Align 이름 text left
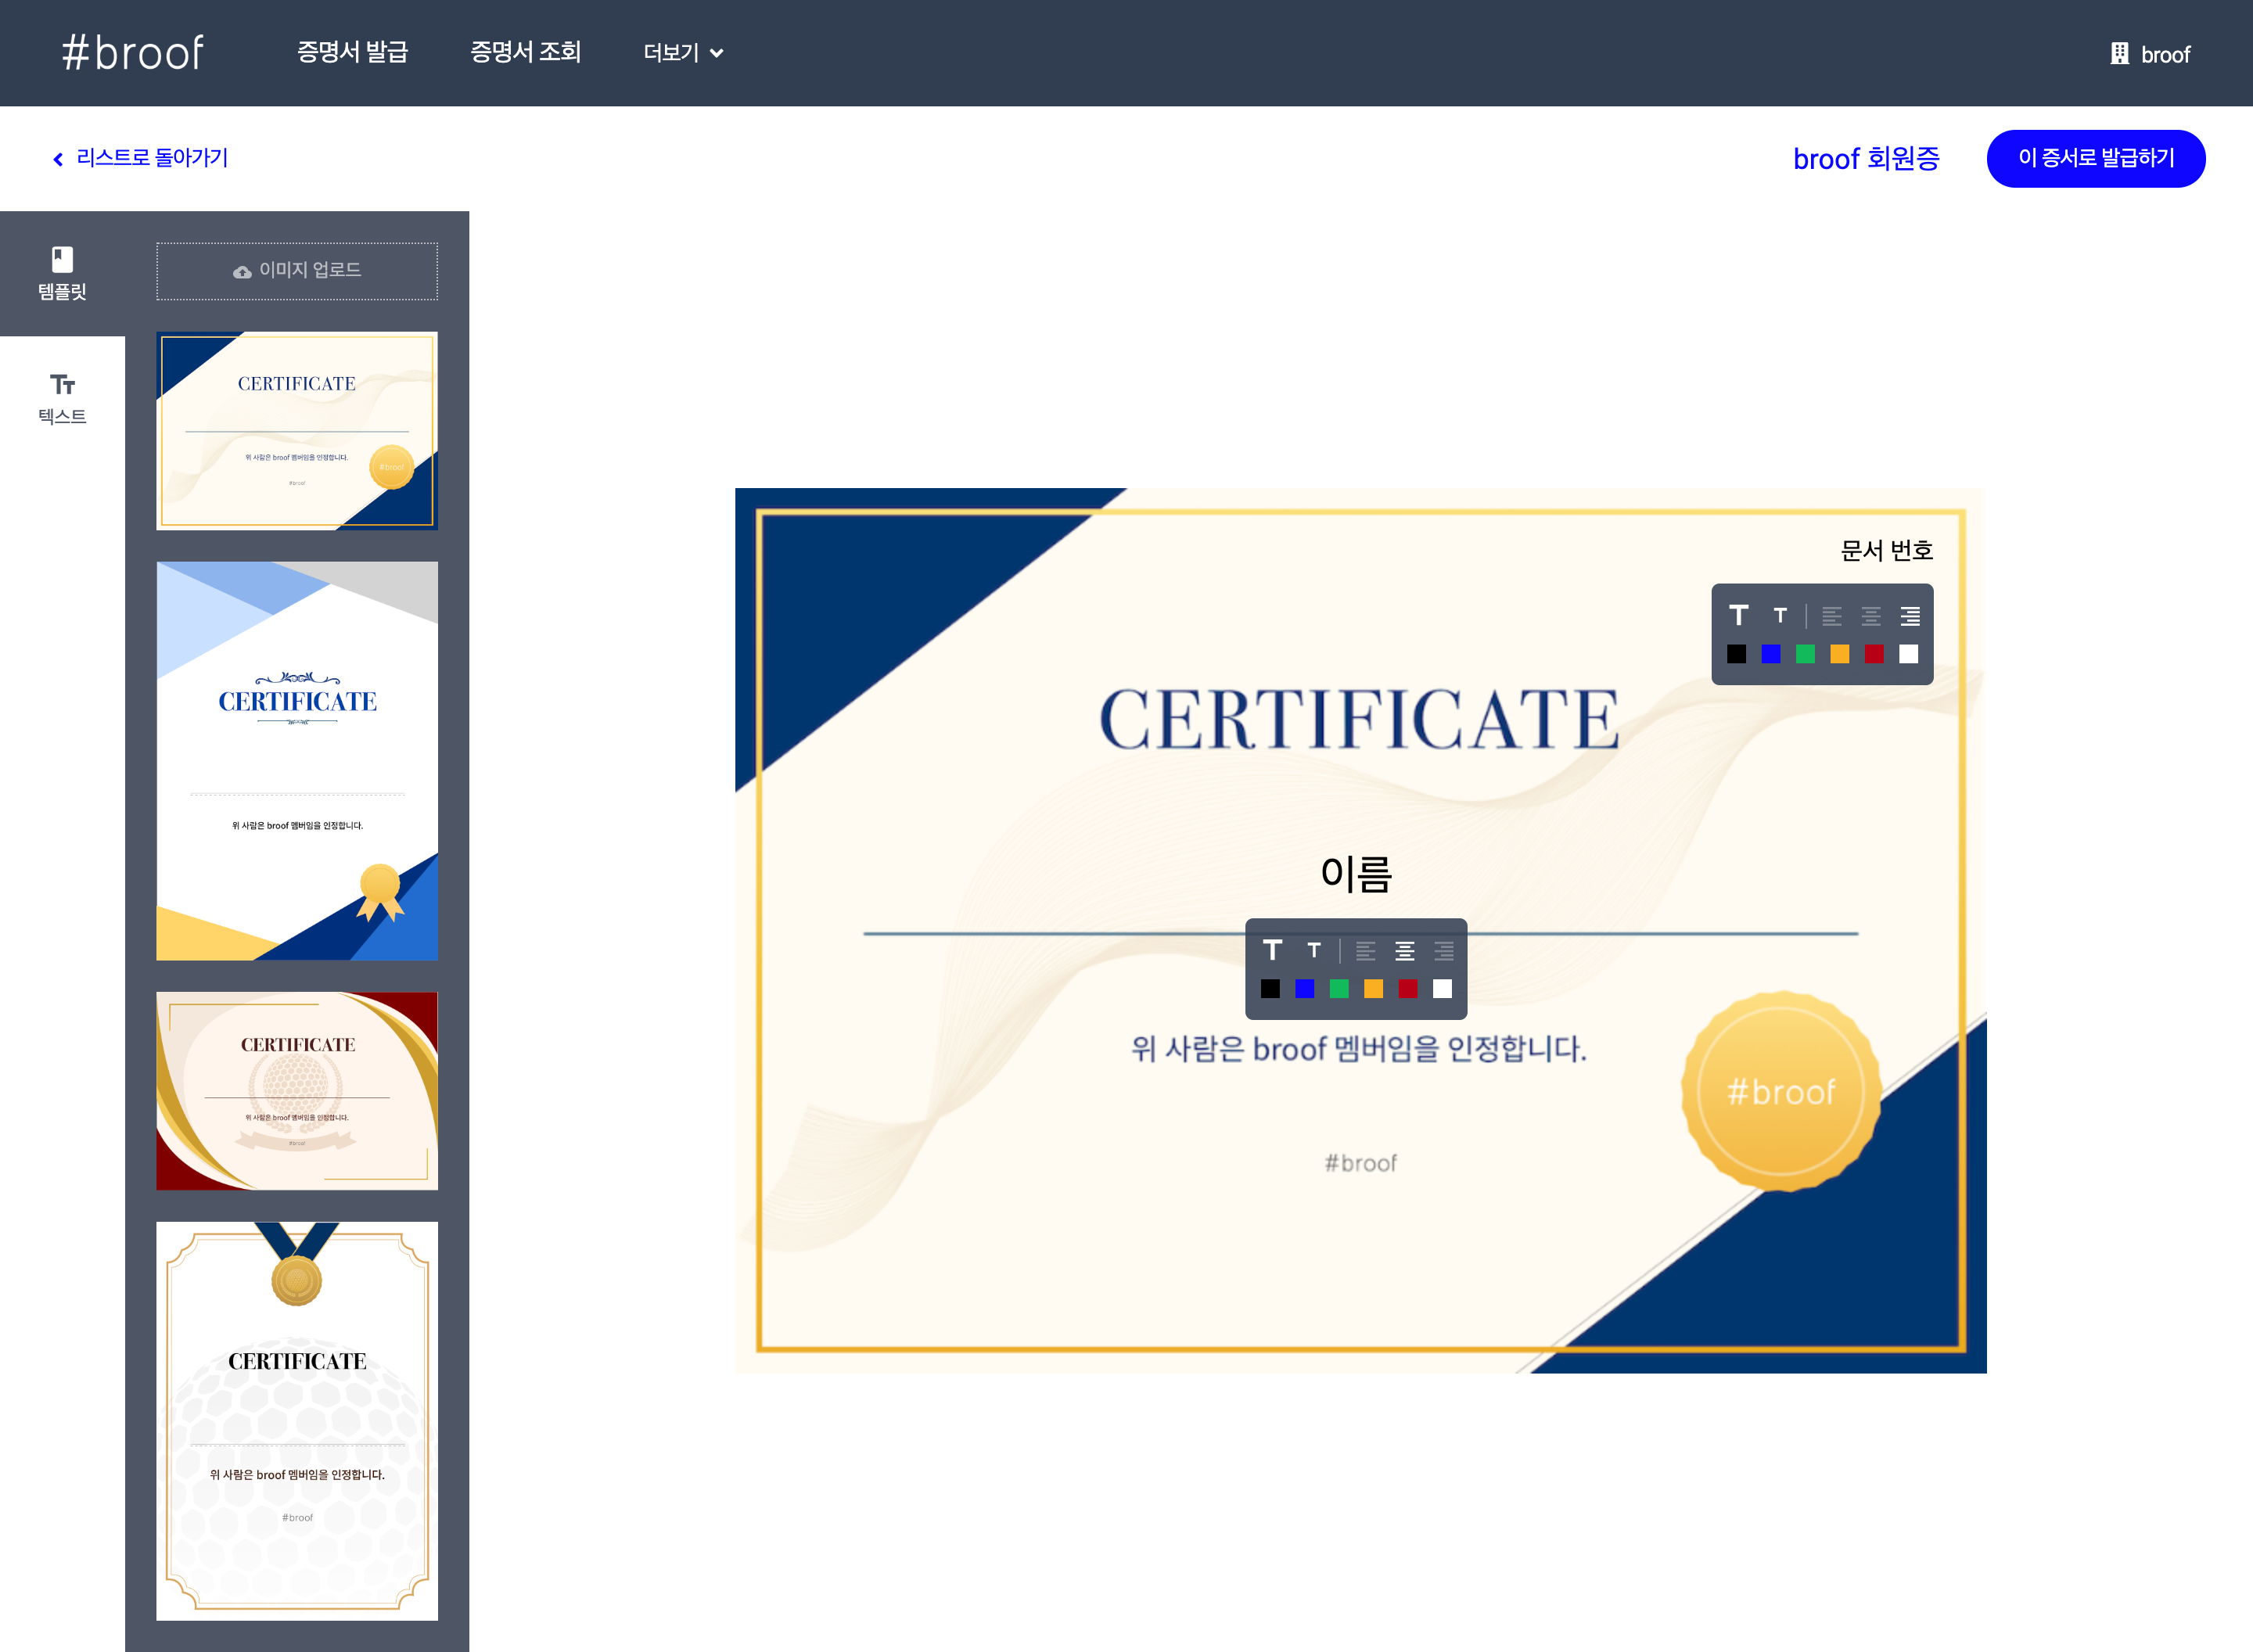This screenshot has height=1652, width=2253. [x=1366, y=951]
